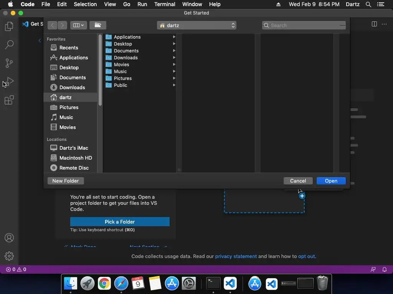Click the group folder button in dialog toolbar
Screen dimensions: 393x294
click(x=98, y=25)
